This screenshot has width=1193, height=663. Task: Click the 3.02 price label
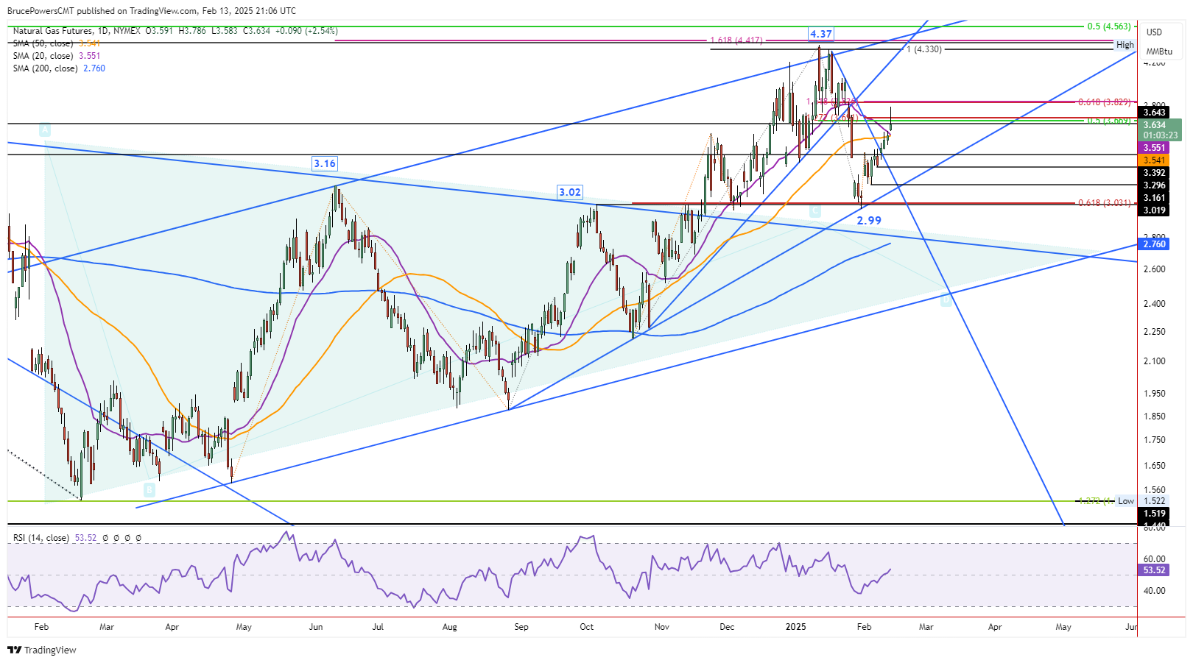570,192
